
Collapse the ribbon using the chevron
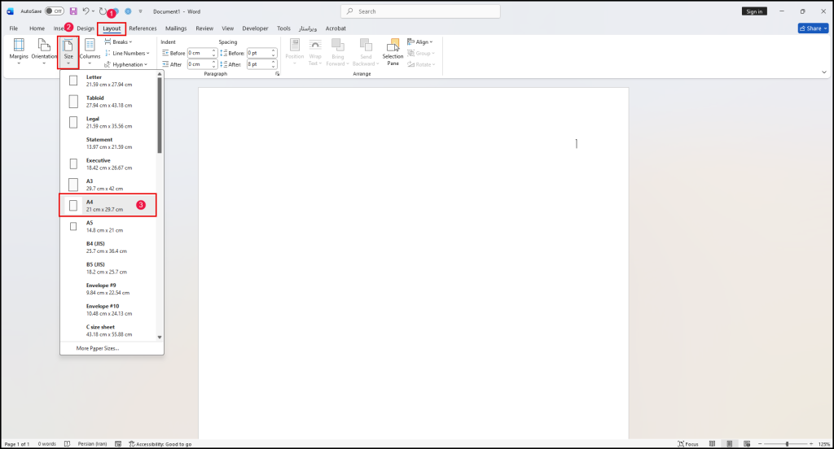point(824,72)
